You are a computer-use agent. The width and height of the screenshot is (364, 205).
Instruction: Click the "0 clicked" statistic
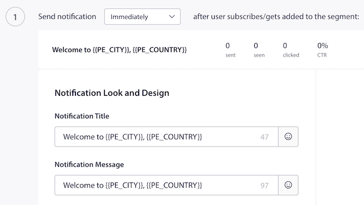[x=291, y=50]
